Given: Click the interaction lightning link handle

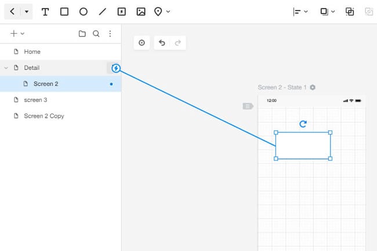Looking at the screenshot, I should pyautogui.click(x=116, y=68).
